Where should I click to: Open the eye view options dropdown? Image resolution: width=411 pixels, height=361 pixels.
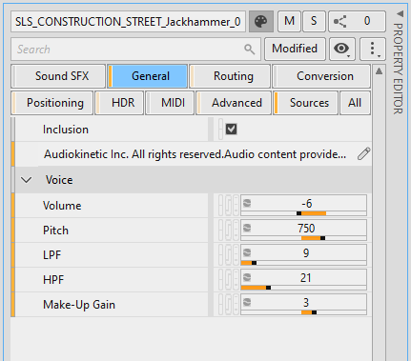point(342,49)
